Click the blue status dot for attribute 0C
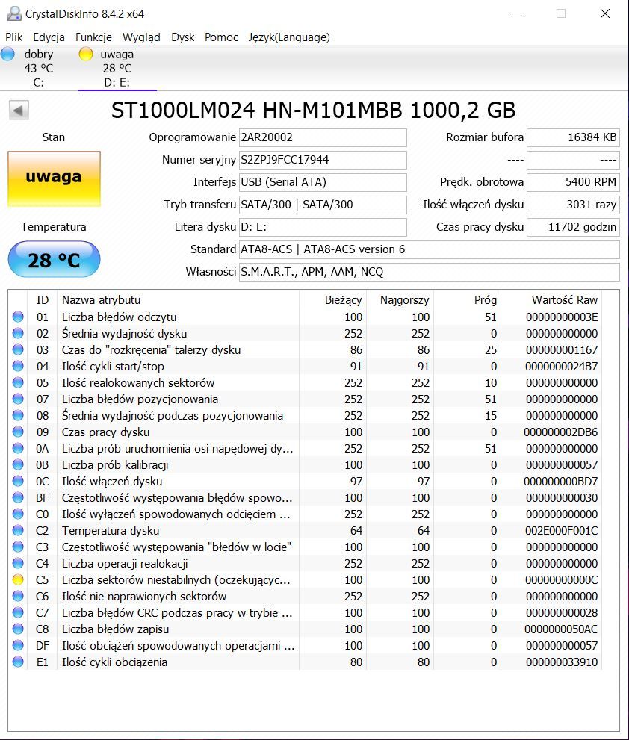The height and width of the screenshot is (740, 629). [18, 481]
